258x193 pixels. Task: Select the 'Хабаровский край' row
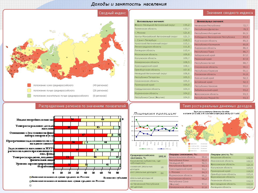pos(222,55)
